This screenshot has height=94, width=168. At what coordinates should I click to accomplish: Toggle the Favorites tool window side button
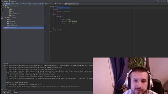click(x=2, y=86)
